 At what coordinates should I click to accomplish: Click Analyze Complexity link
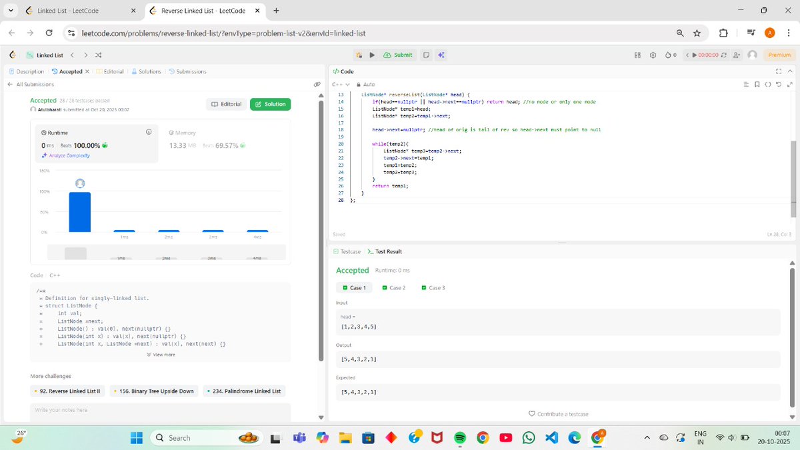pos(65,155)
